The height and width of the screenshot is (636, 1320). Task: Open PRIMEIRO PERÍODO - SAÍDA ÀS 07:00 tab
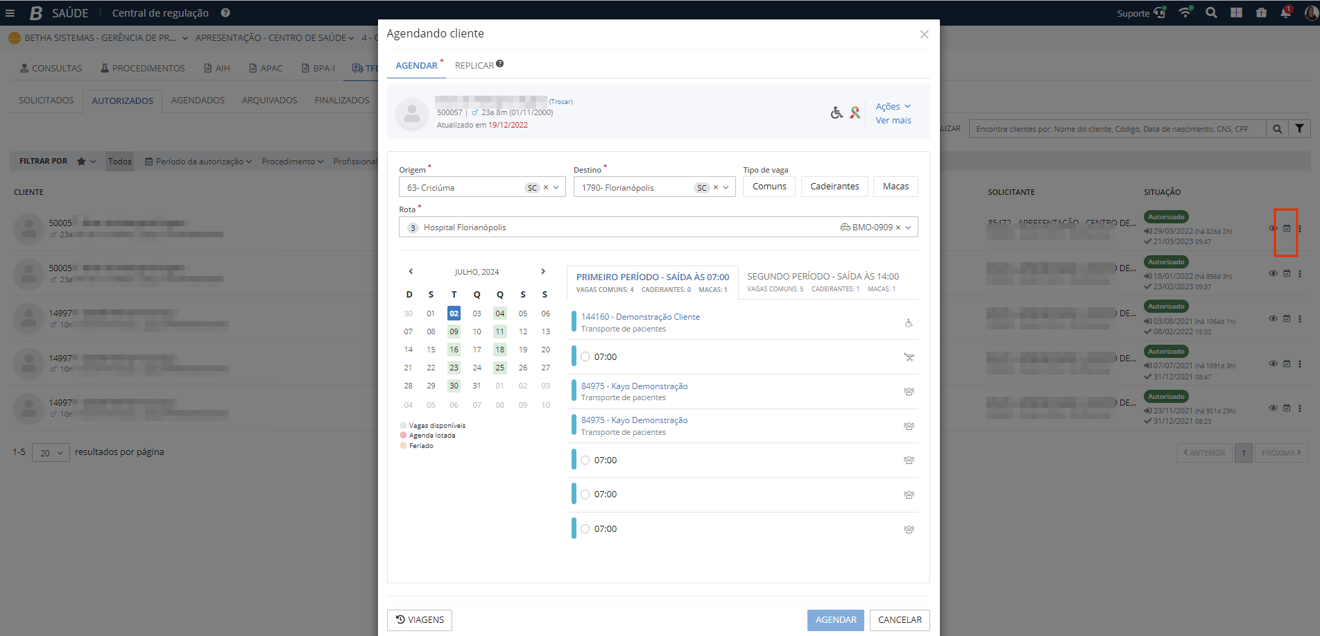click(653, 282)
